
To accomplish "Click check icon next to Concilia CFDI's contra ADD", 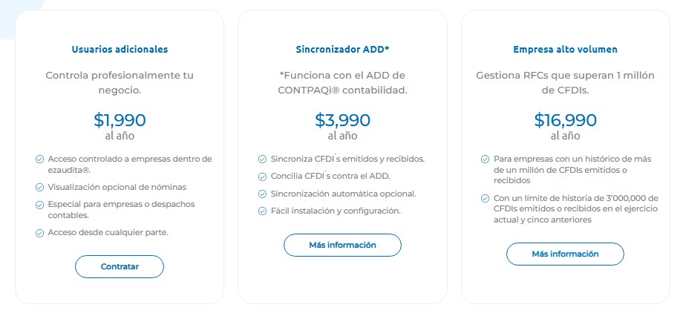I will tap(262, 177).
